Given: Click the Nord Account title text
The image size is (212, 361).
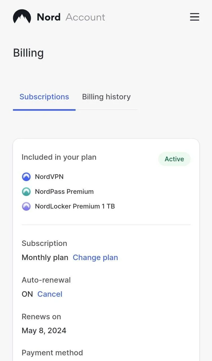Looking at the screenshot, I should 71,17.
